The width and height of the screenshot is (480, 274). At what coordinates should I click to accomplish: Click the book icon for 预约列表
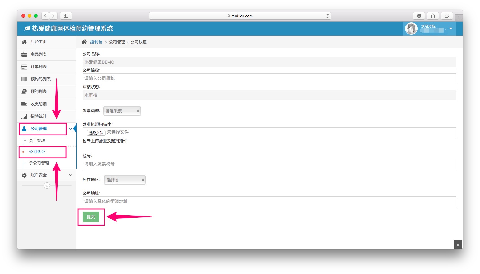[24, 92]
